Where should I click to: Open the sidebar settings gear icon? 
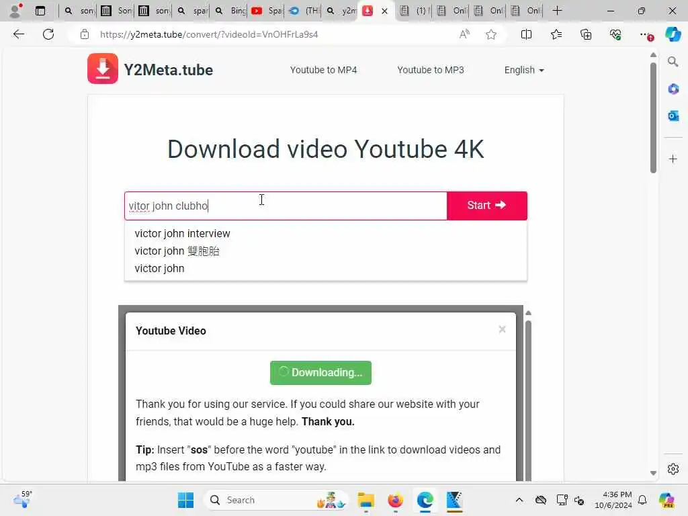click(x=673, y=469)
